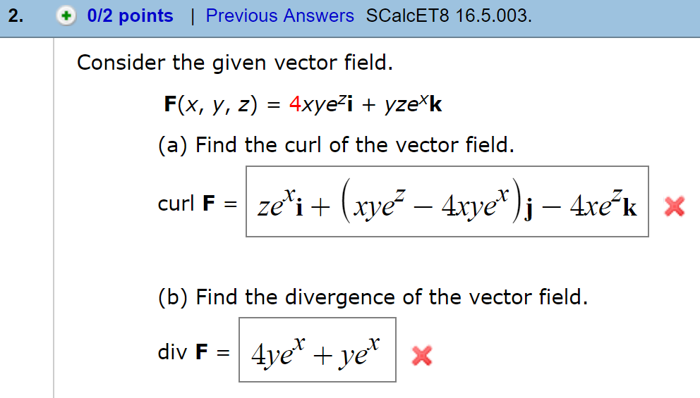Click the curl F answer box
700x398 pixels.
point(447,201)
